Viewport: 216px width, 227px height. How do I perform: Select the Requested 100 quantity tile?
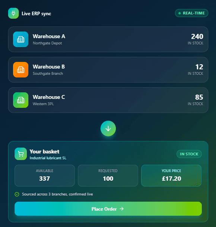click(108, 176)
